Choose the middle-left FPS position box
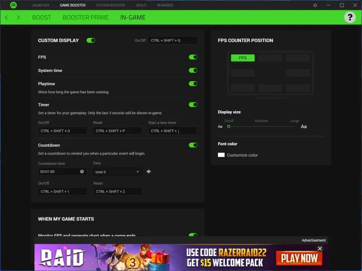Screen dimensions: 362x271 [x=243, y=73]
